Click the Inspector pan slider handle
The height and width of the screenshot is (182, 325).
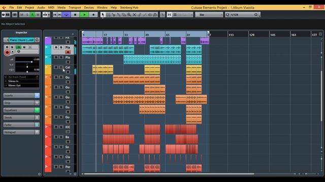pos(27,67)
